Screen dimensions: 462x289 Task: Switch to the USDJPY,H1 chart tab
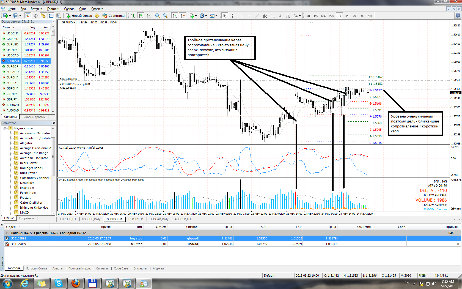pos(136,219)
